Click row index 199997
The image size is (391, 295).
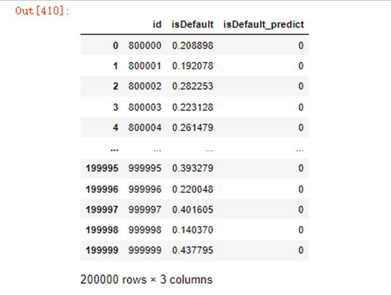102,209
